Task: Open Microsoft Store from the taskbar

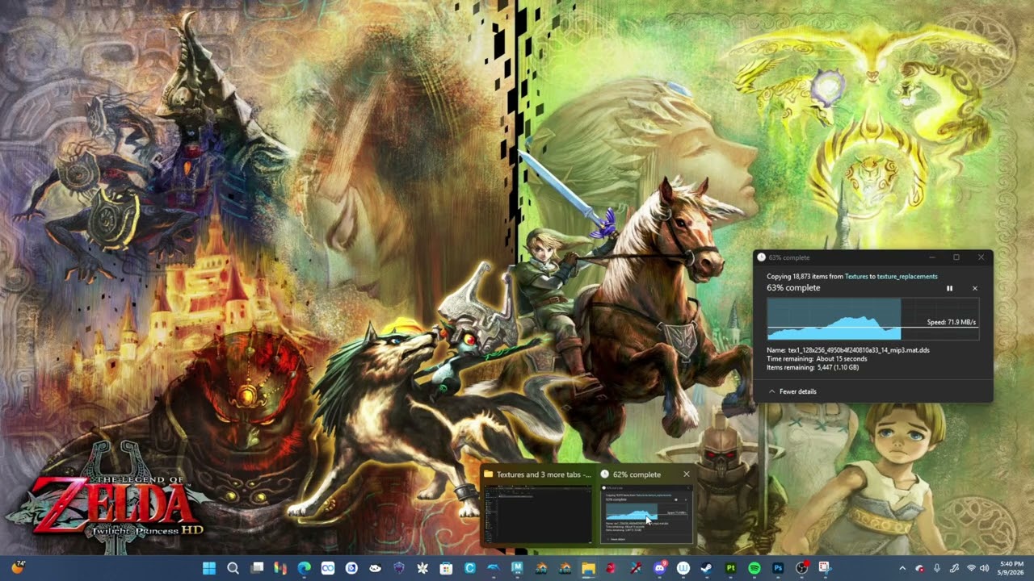Action: click(x=446, y=568)
